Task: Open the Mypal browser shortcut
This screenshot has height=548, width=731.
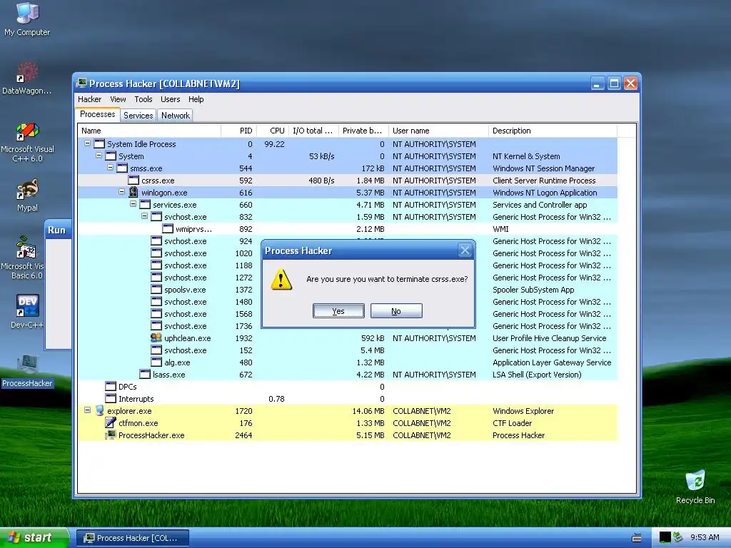Action: (x=27, y=196)
